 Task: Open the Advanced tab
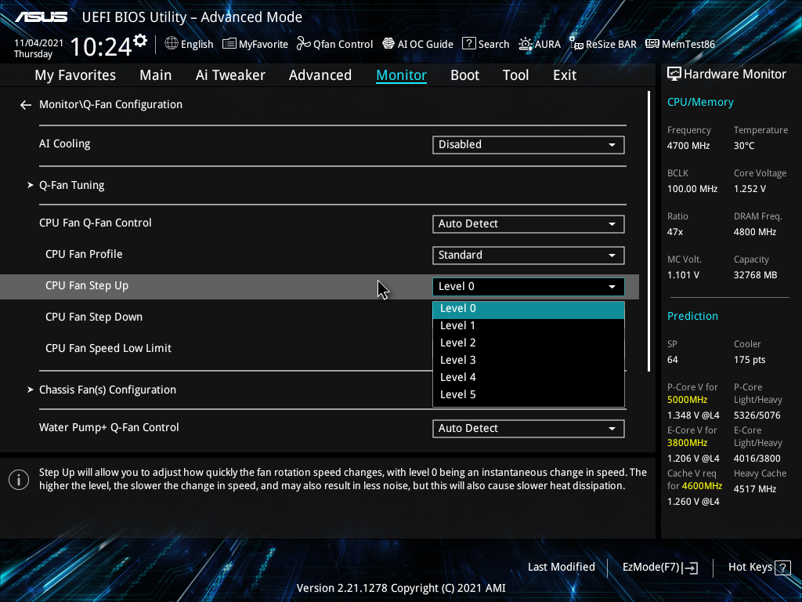point(320,75)
